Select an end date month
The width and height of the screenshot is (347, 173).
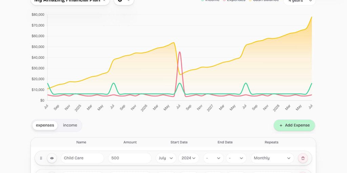(x=213, y=158)
